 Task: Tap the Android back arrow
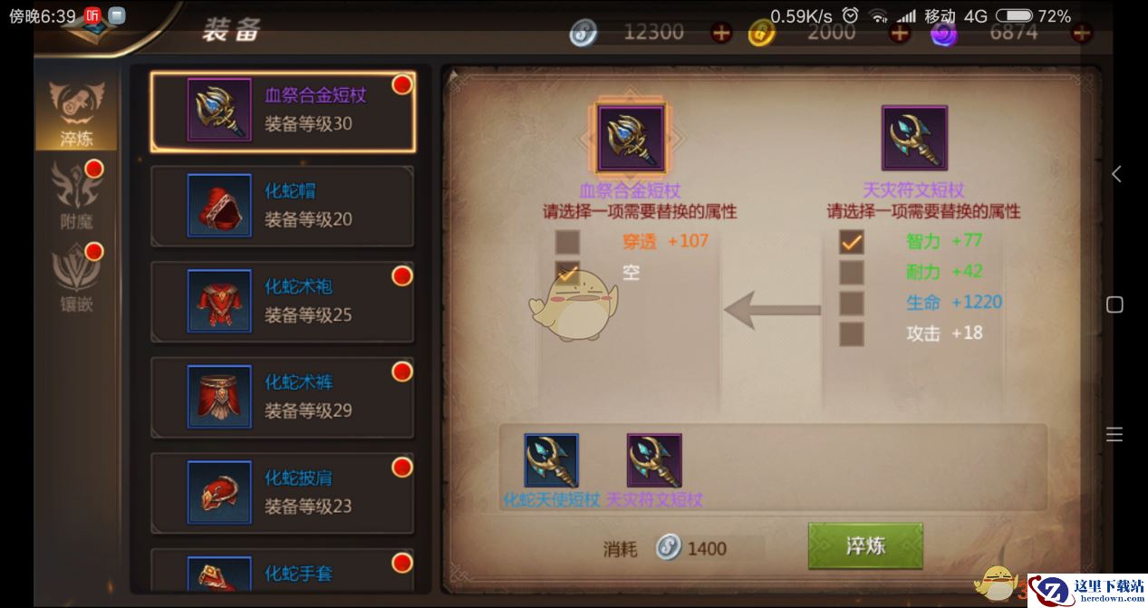click(x=1115, y=174)
